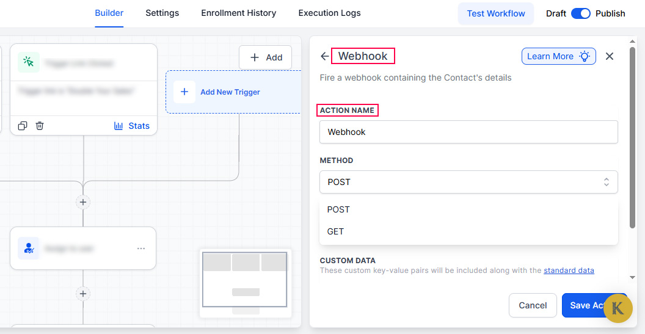
Task: Open the Enrollment History tab
Action: click(x=238, y=13)
